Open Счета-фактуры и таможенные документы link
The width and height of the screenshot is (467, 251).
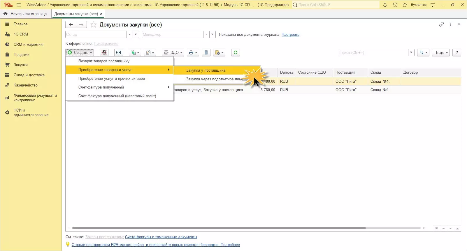(161, 237)
